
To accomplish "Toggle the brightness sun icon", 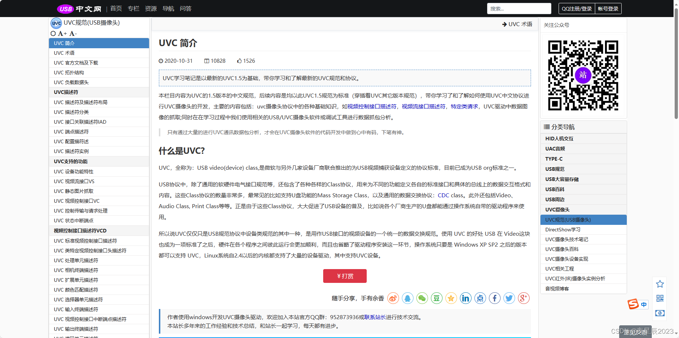I will pos(53,33).
